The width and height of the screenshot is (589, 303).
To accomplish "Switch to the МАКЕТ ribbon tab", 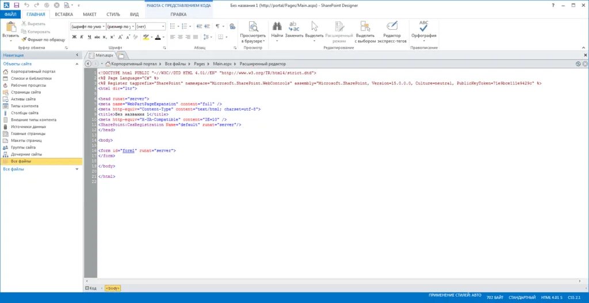I will 90,14.
